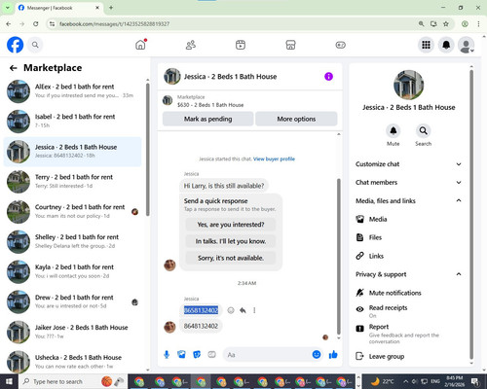Open AlEex 2 bed 1 bath chat
The width and height of the screenshot is (487, 389).
pyautogui.click(x=73, y=91)
